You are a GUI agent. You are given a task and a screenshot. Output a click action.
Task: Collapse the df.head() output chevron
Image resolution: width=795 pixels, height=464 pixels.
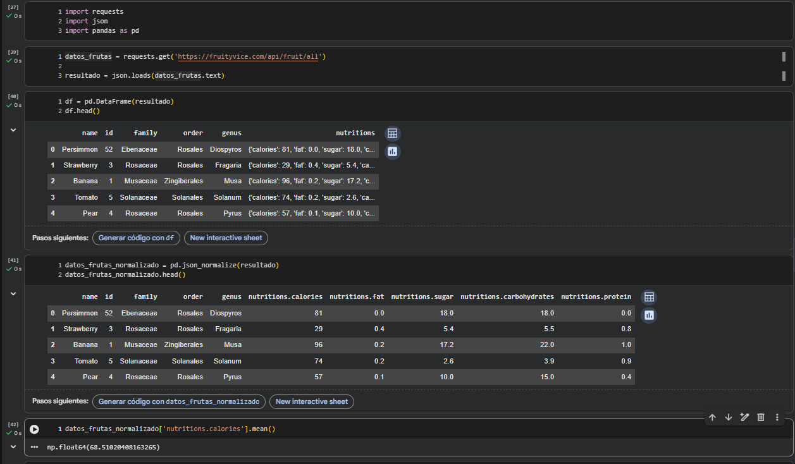(x=13, y=130)
